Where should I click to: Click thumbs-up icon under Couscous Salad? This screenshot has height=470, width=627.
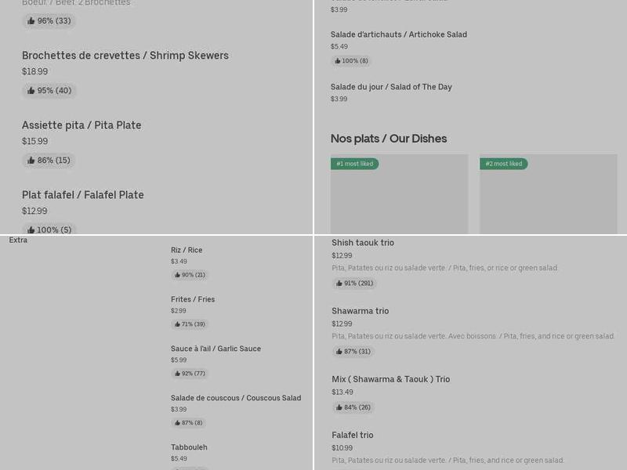(177, 423)
